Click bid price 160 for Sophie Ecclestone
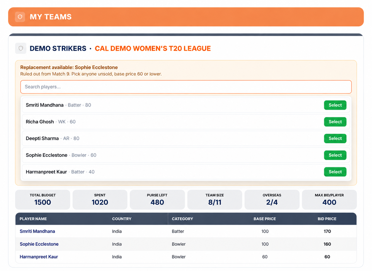The image size is (372, 271). (x=327, y=244)
